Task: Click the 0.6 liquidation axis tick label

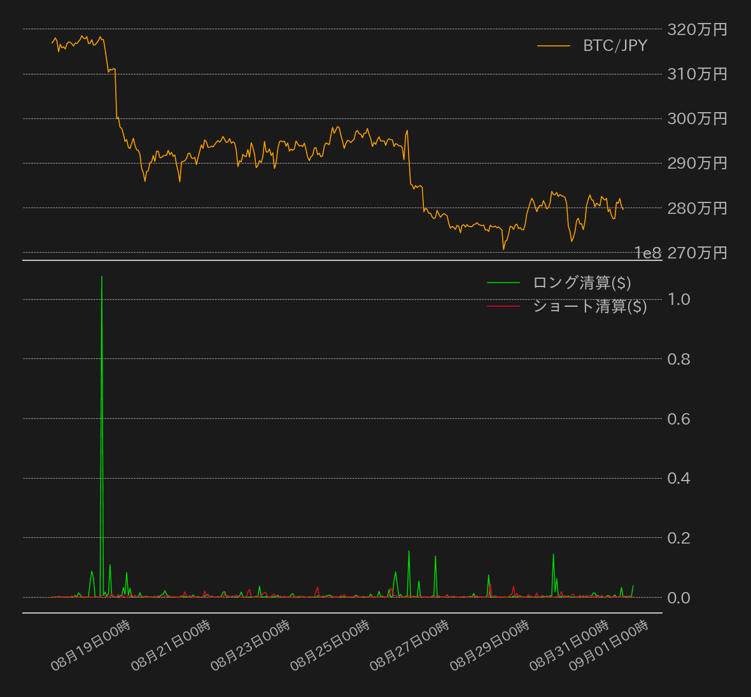Action: pos(678,419)
